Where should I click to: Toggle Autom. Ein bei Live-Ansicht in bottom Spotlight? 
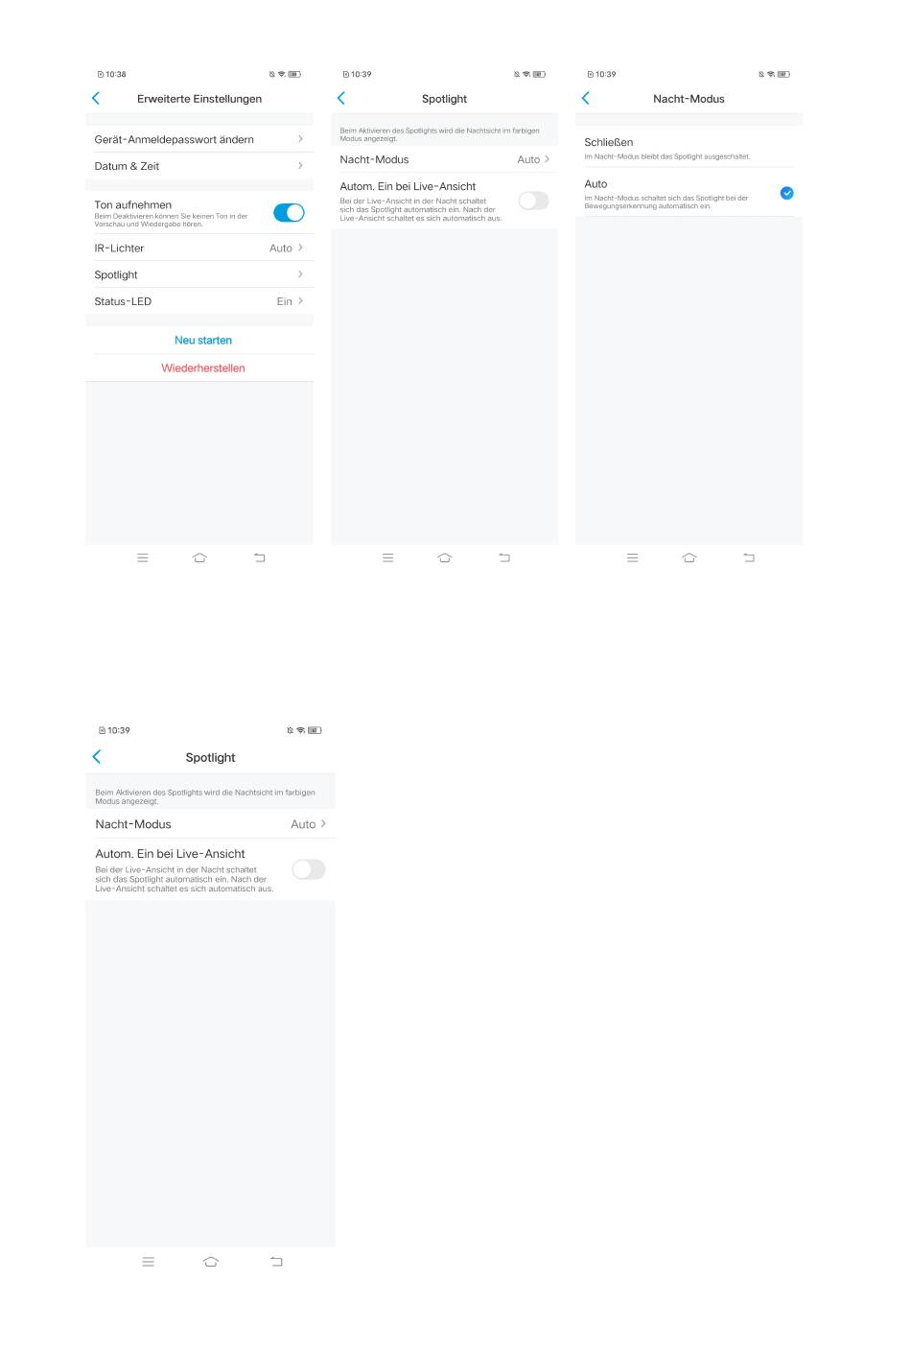point(309,869)
